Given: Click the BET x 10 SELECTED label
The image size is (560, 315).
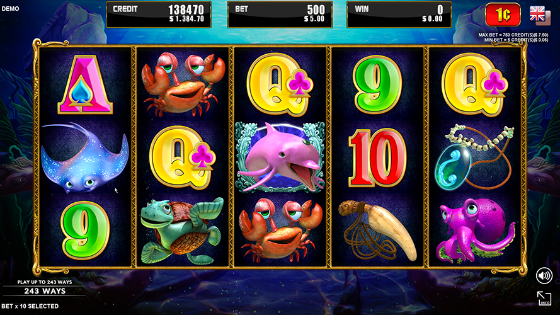Looking at the screenshot, I should point(30,306).
